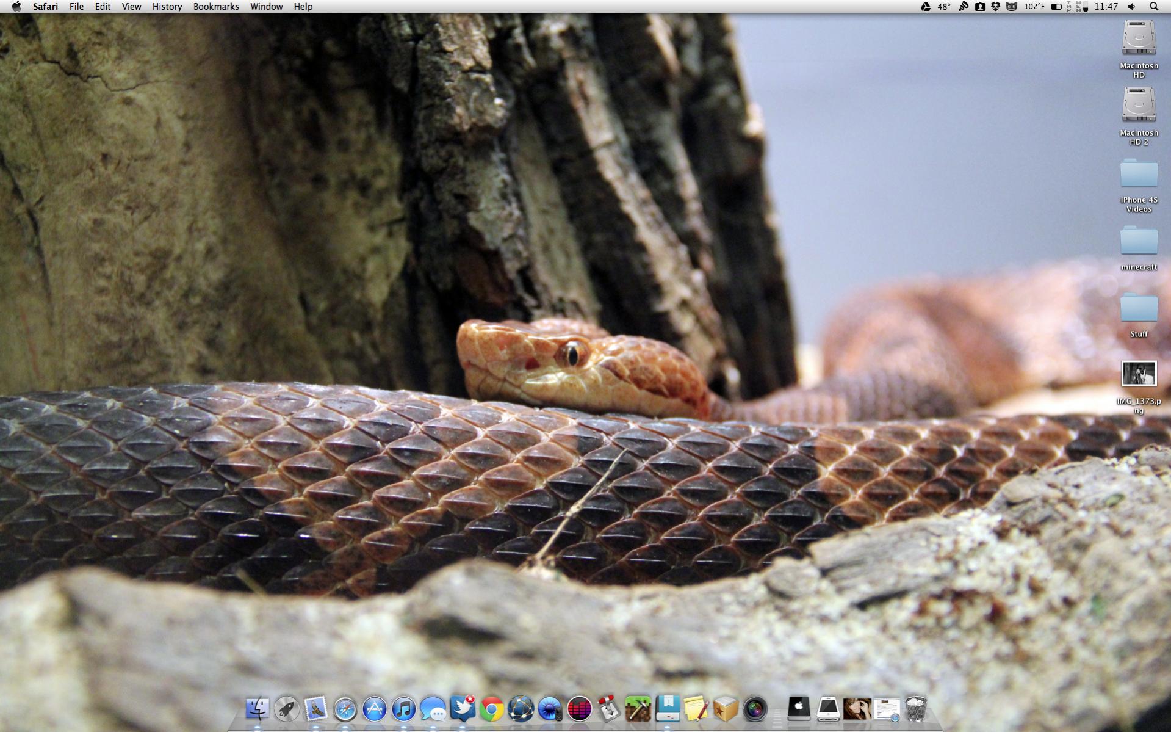Launch Transmission app from Dock
1171x732 pixels.
pos(608,709)
